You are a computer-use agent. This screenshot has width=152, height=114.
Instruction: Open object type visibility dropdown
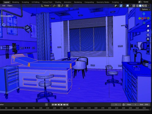pyautogui.click(x=116, y=6)
